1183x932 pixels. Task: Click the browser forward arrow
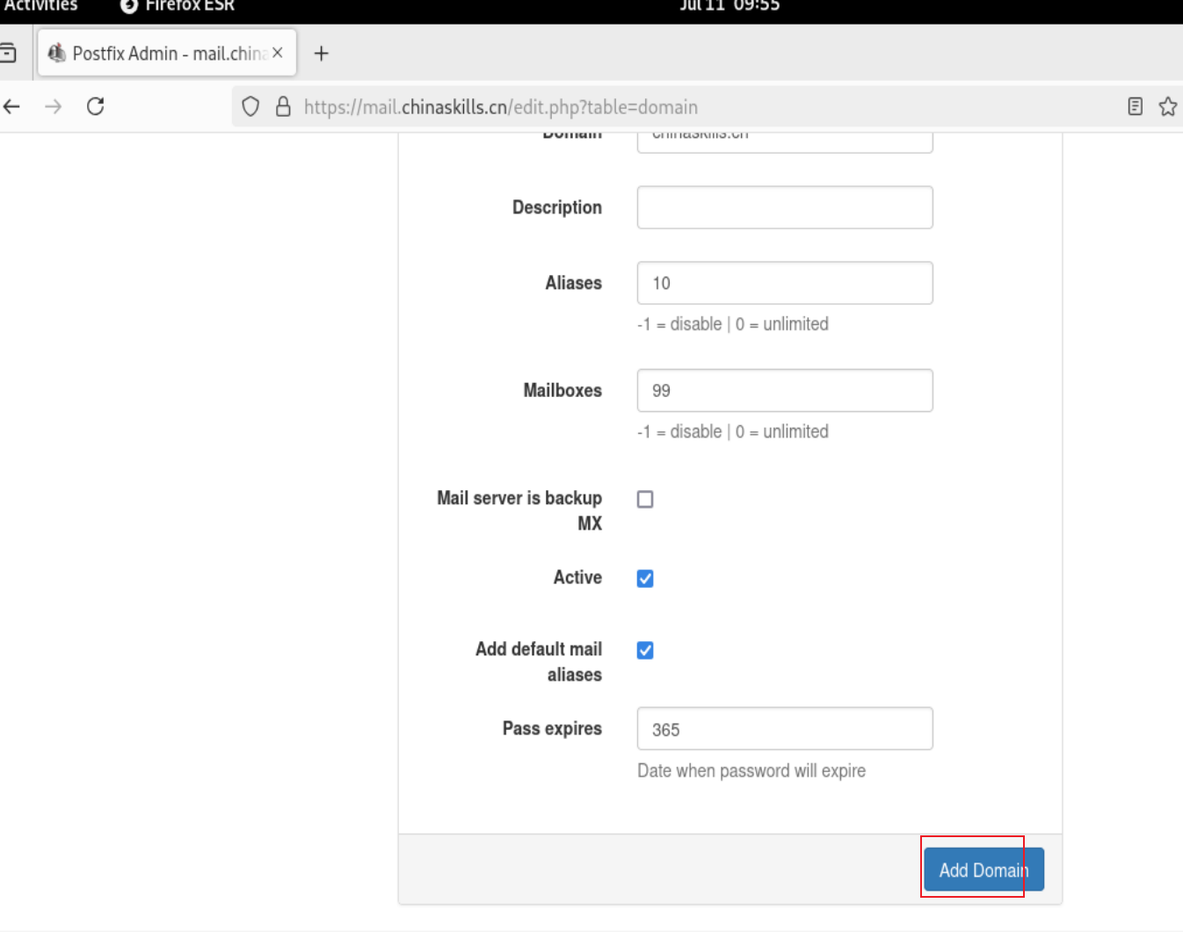tap(54, 107)
